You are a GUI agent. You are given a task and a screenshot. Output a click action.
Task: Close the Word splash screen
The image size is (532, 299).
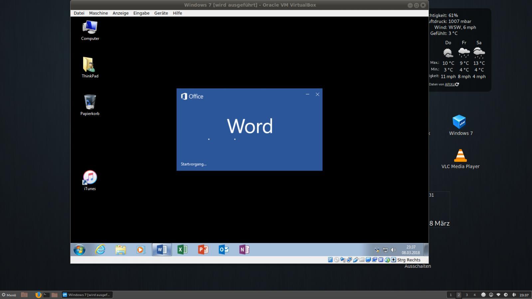coord(317,94)
